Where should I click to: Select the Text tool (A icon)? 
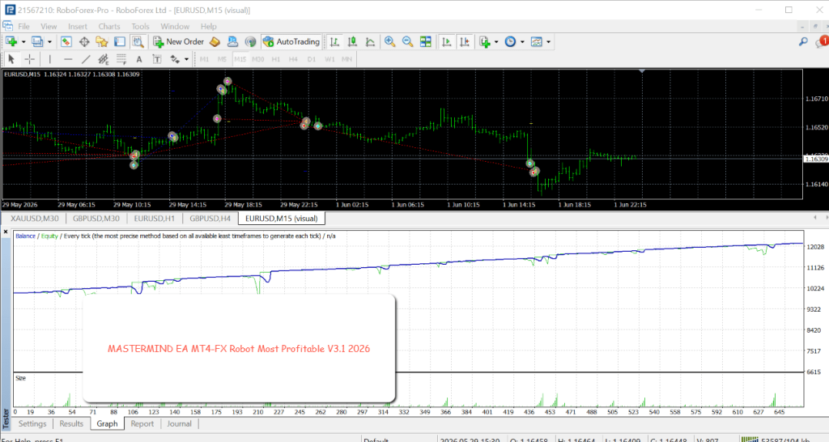[x=139, y=59]
